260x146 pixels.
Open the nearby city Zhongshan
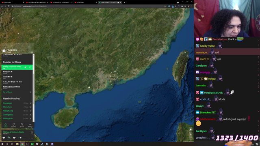point(8,118)
